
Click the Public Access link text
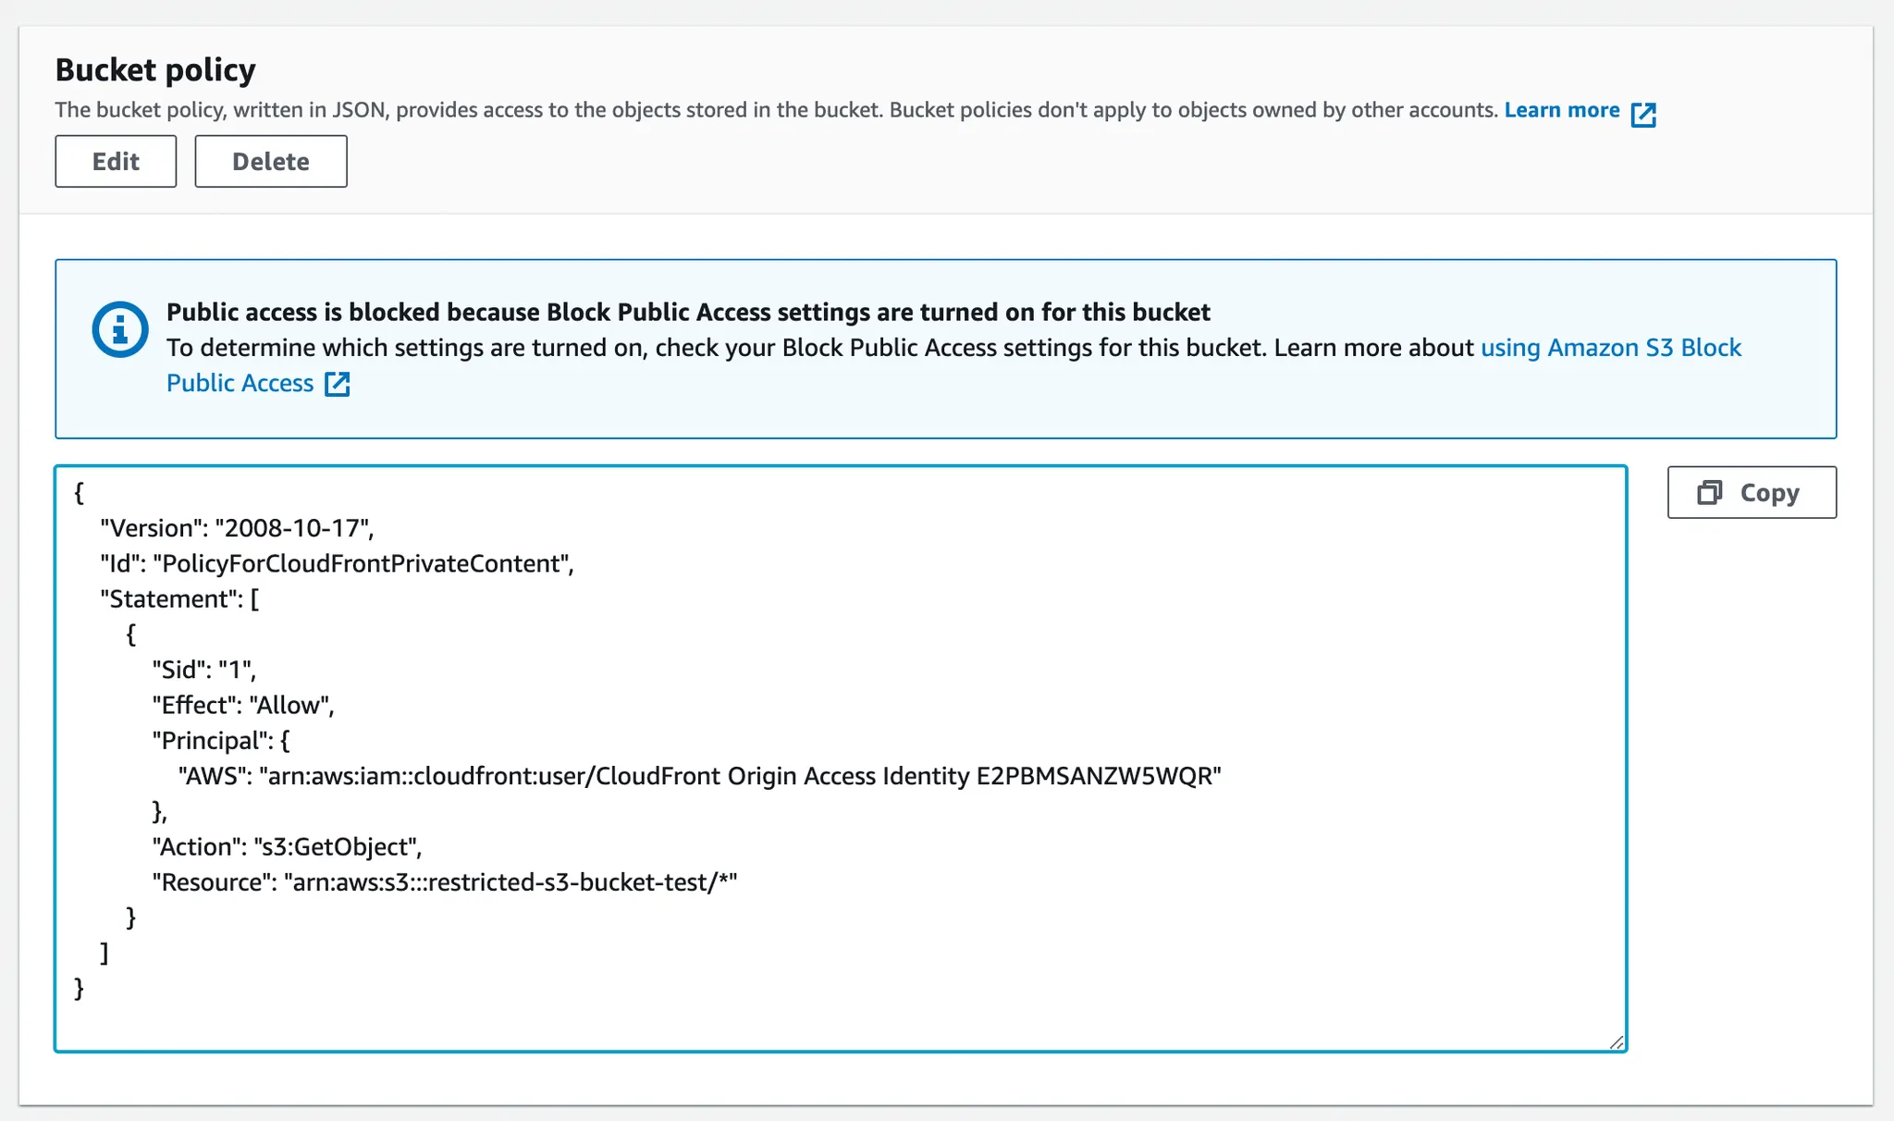coord(240,383)
